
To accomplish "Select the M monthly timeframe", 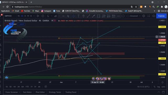I will pos(31,16).
